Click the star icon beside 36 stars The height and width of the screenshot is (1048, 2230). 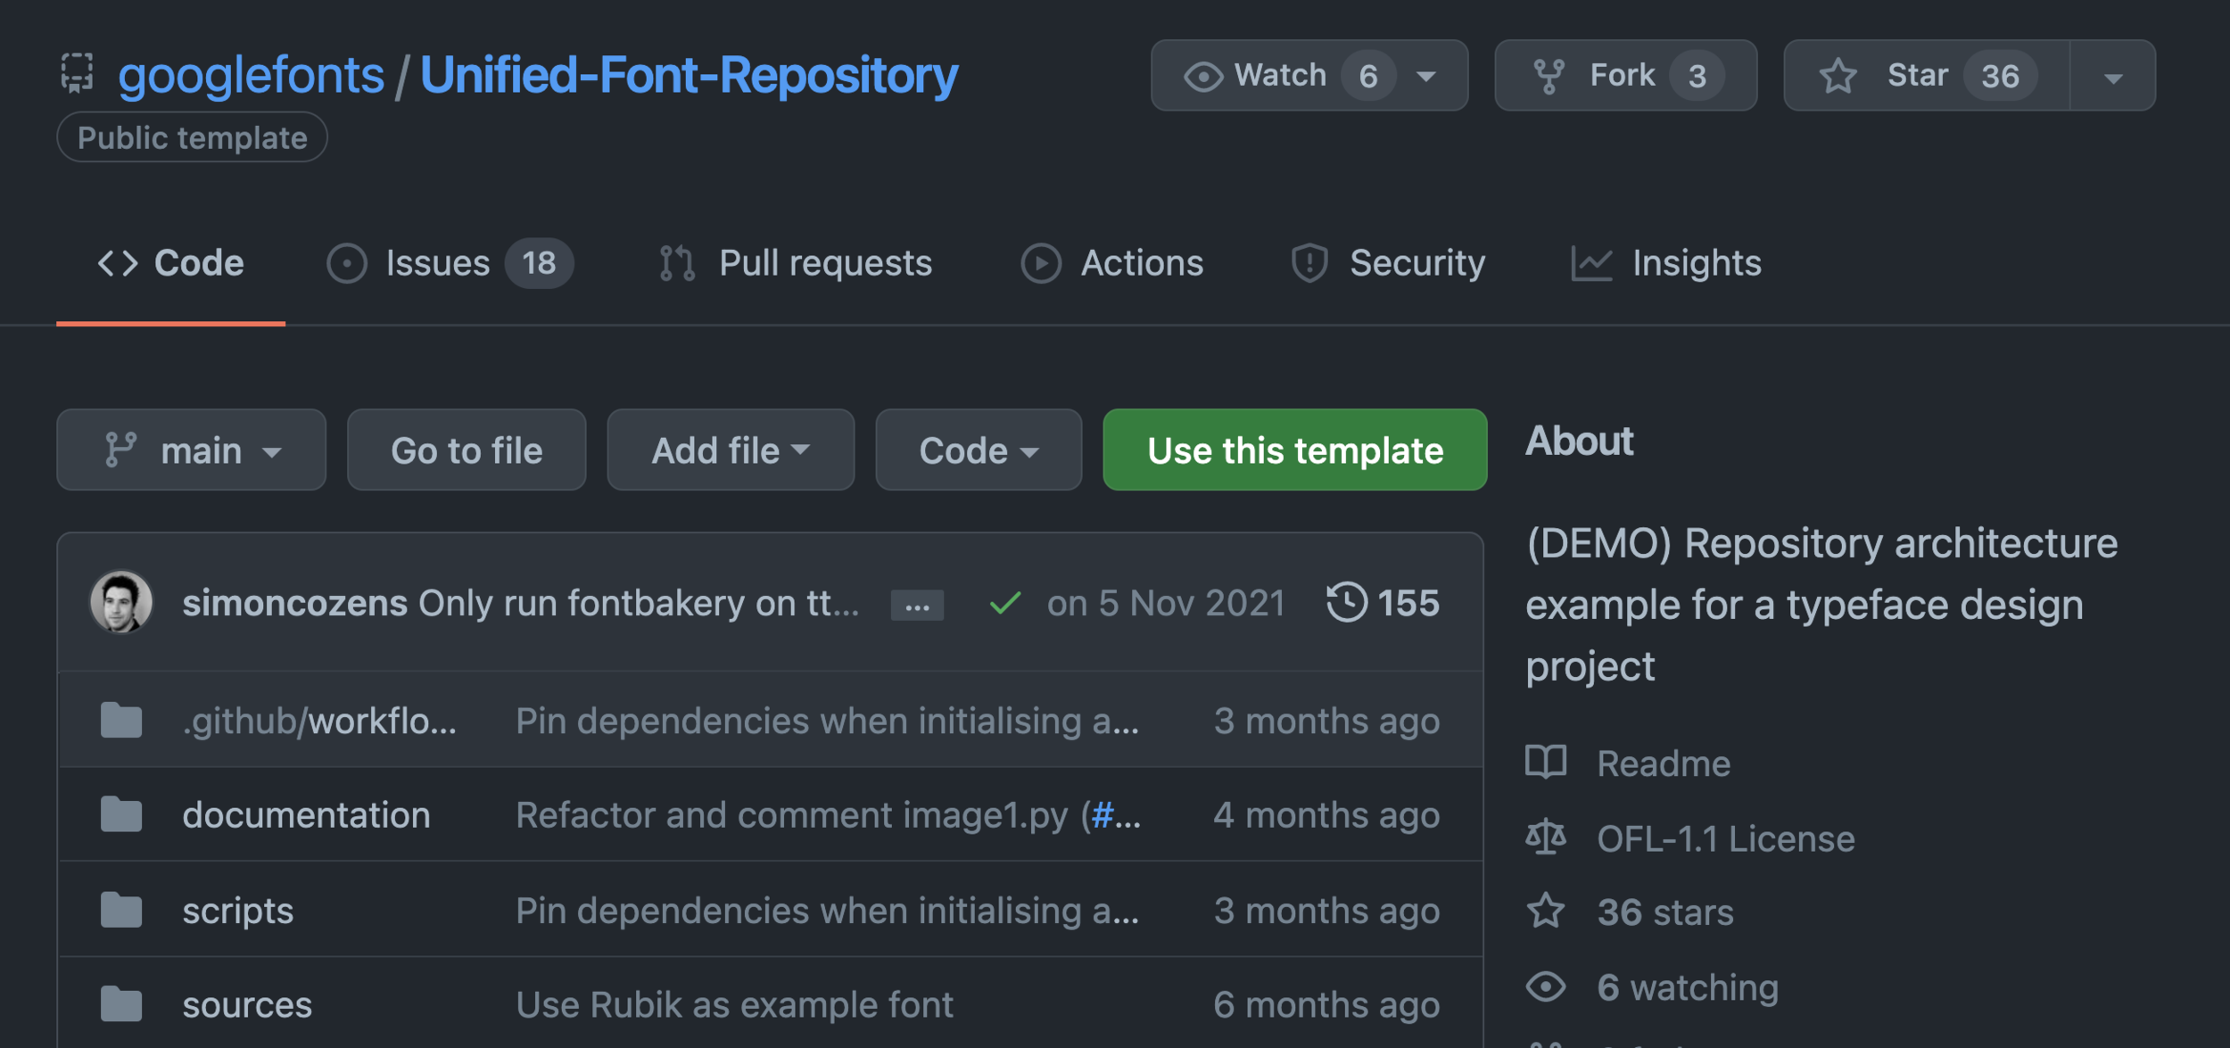coord(1546,912)
